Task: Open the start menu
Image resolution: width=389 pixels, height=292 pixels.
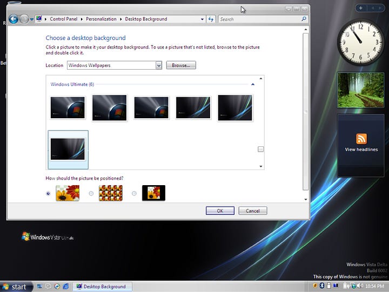Action: tap(16, 287)
